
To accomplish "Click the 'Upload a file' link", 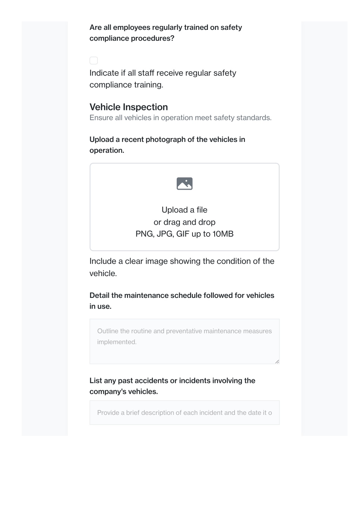I will 184,210.
